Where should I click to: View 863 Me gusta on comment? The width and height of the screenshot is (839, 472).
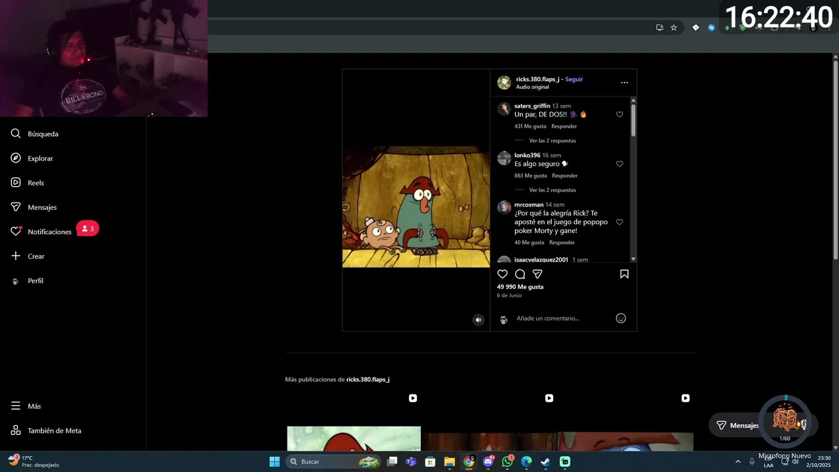[x=530, y=176]
